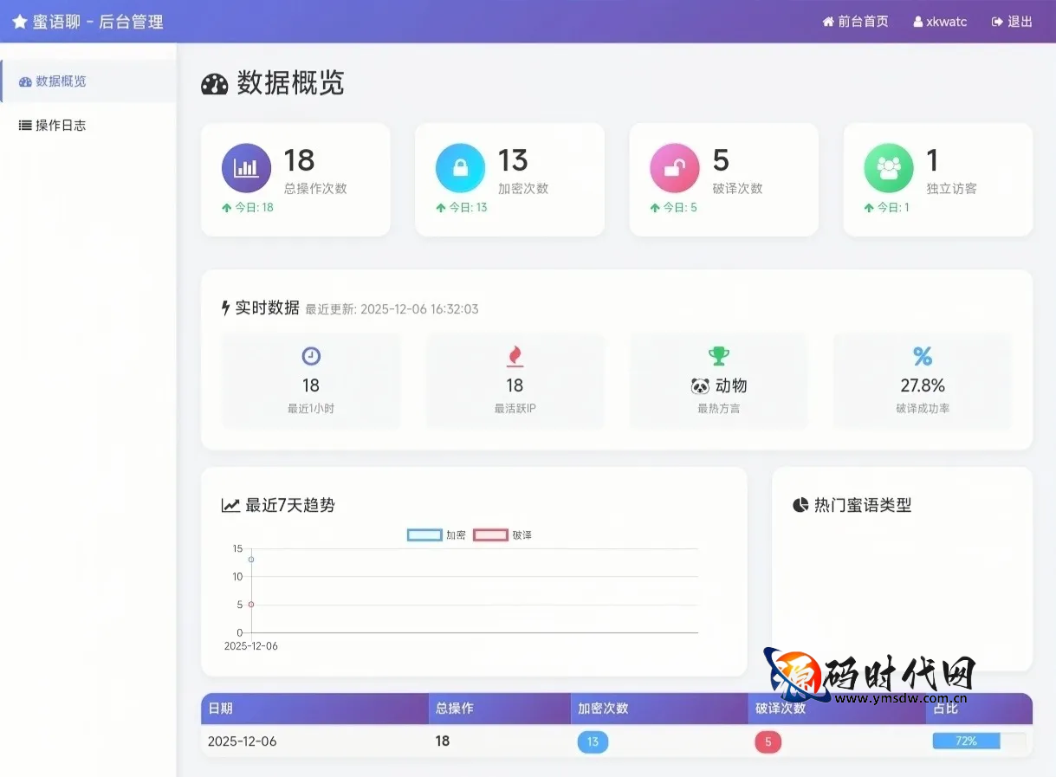Screen dimensions: 1056x777
Task: Click 退出 to log out
Action: click(1012, 22)
